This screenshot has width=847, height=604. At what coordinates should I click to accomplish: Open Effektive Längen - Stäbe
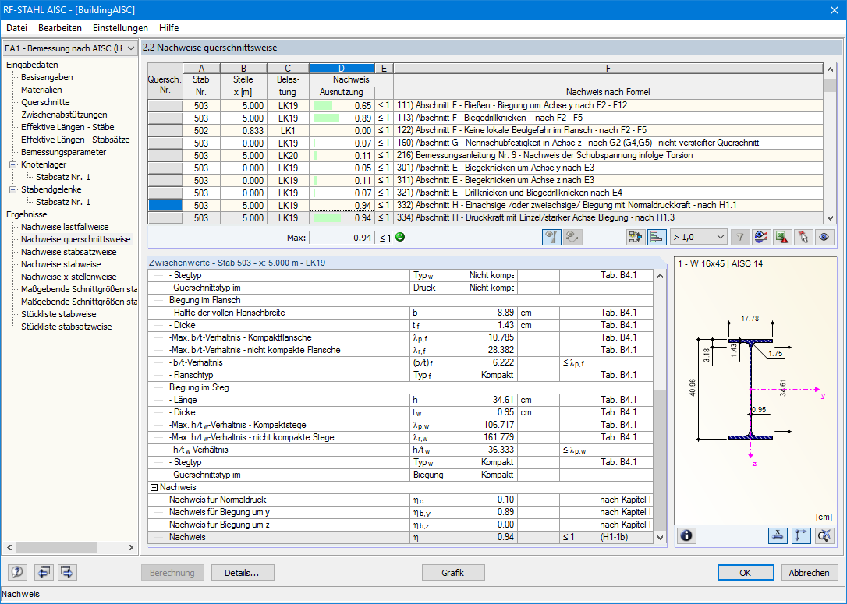click(68, 127)
